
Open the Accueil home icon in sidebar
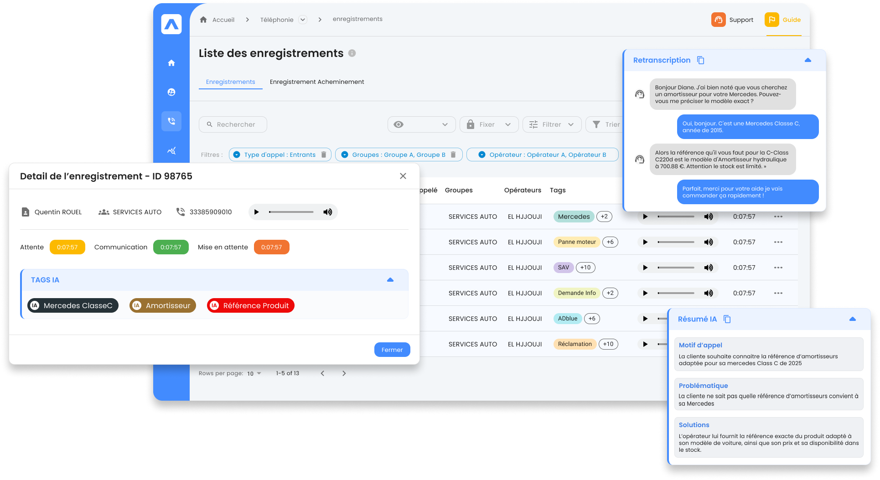point(171,63)
